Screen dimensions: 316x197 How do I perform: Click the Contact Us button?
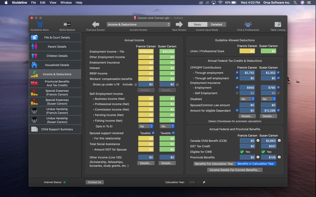(x=94, y=182)
